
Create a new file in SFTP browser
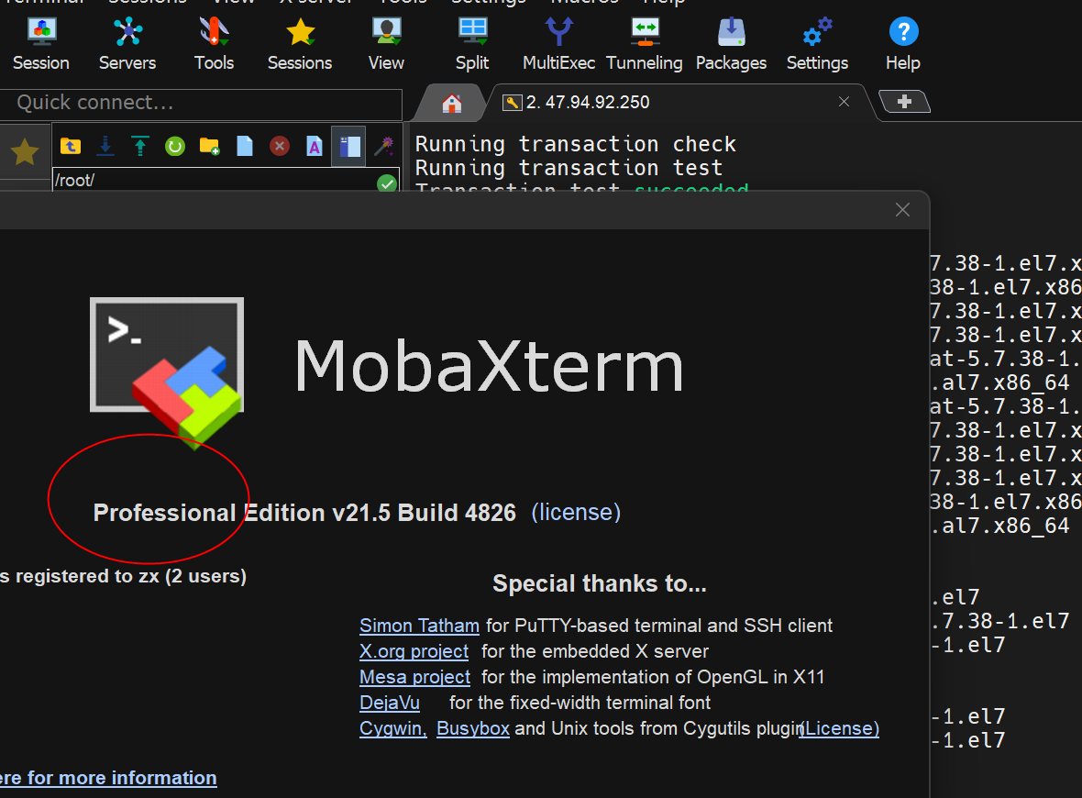[x=245, y=147]
